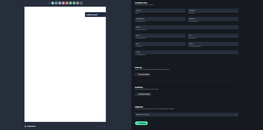Click the Adresse input field

click(186, 27)
